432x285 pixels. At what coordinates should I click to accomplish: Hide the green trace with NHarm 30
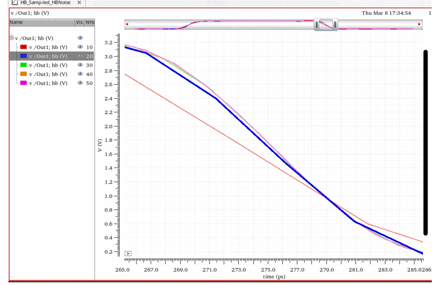click(x=80, y=65)
